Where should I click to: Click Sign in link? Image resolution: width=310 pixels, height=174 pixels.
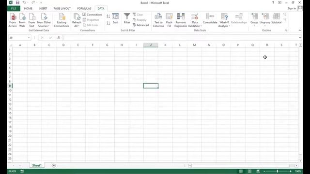click(x=292, y=8)
